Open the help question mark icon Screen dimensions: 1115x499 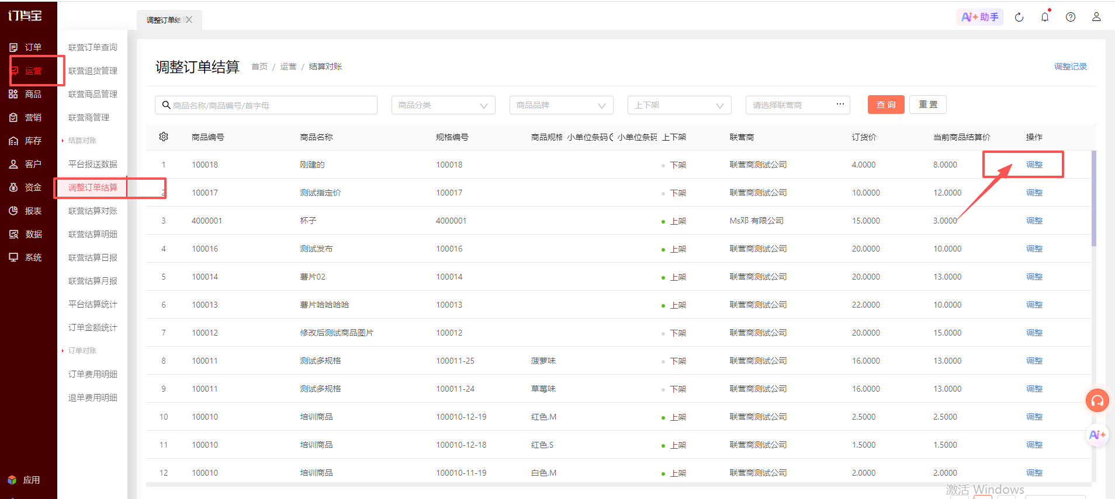[x=1071, y=17]
